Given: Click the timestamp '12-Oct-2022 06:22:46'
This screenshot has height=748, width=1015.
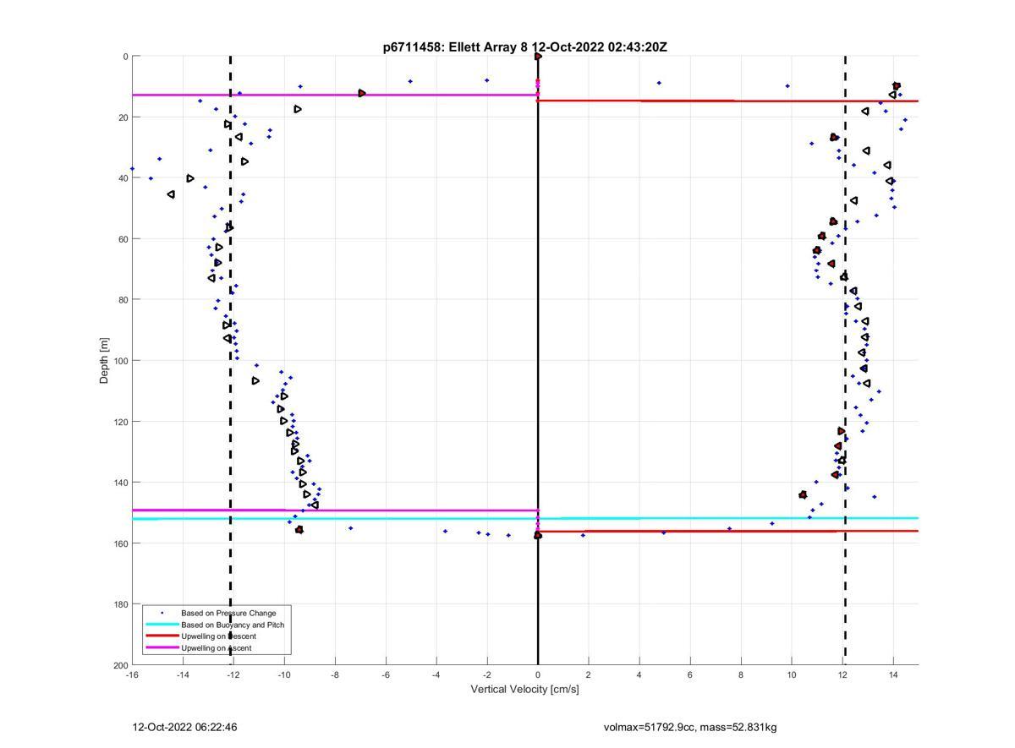Looking at the screenshot, I should coord(184,727).
